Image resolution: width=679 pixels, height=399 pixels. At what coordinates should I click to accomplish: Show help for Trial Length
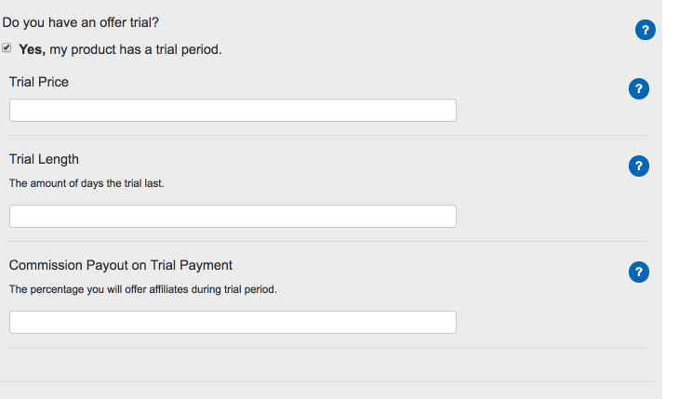pyautogui.click(x=639, y=166)
